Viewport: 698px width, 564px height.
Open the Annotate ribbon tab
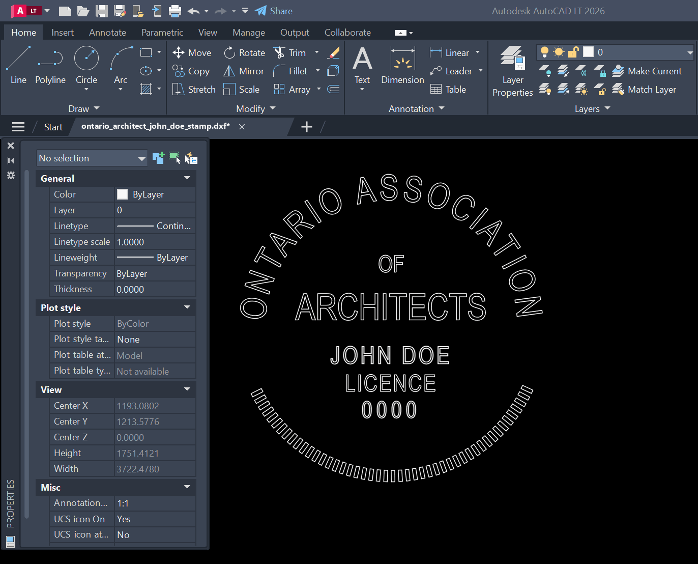click(x=107, y=32)
